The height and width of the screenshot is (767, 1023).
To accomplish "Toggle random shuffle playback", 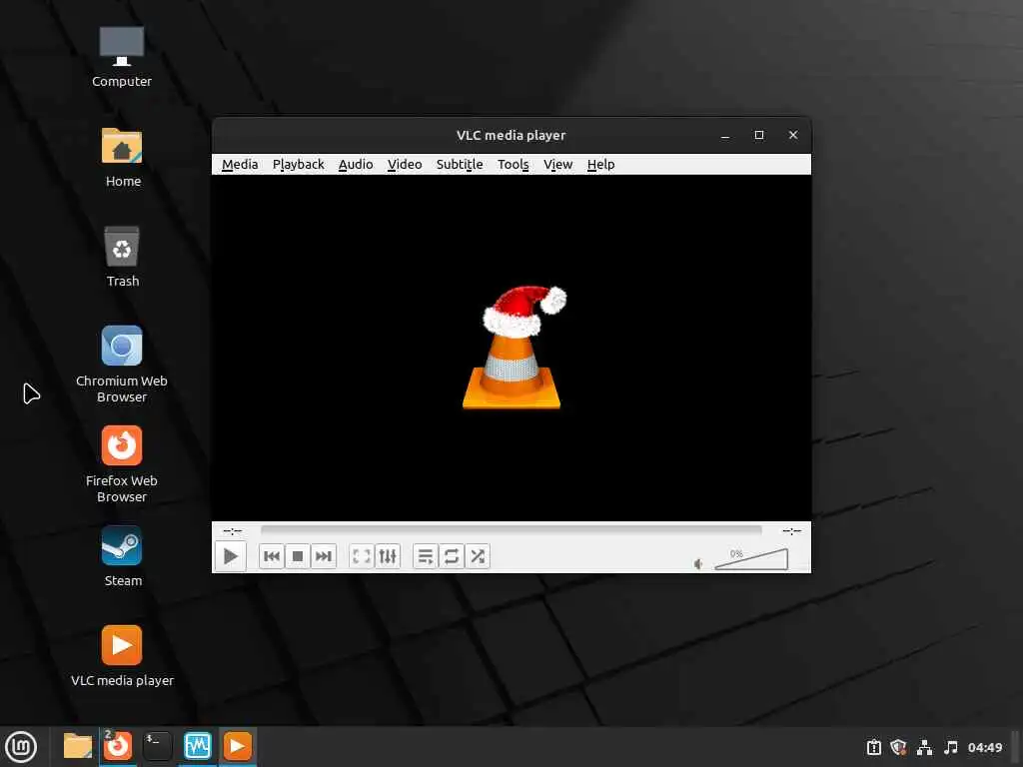I will (478, 556).
